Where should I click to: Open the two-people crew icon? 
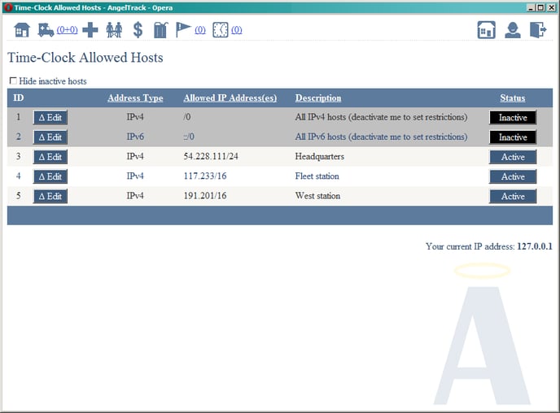click(114, 30)
